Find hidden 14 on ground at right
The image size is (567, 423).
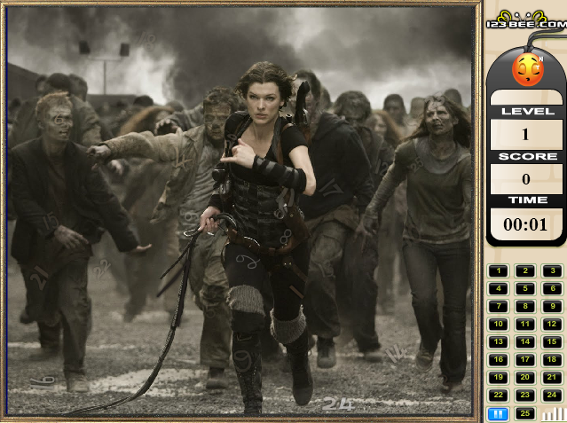tap(397, 354)
